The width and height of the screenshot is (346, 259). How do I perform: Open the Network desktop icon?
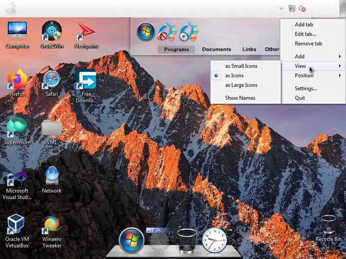pyautogui.click(x=51, y=180)
